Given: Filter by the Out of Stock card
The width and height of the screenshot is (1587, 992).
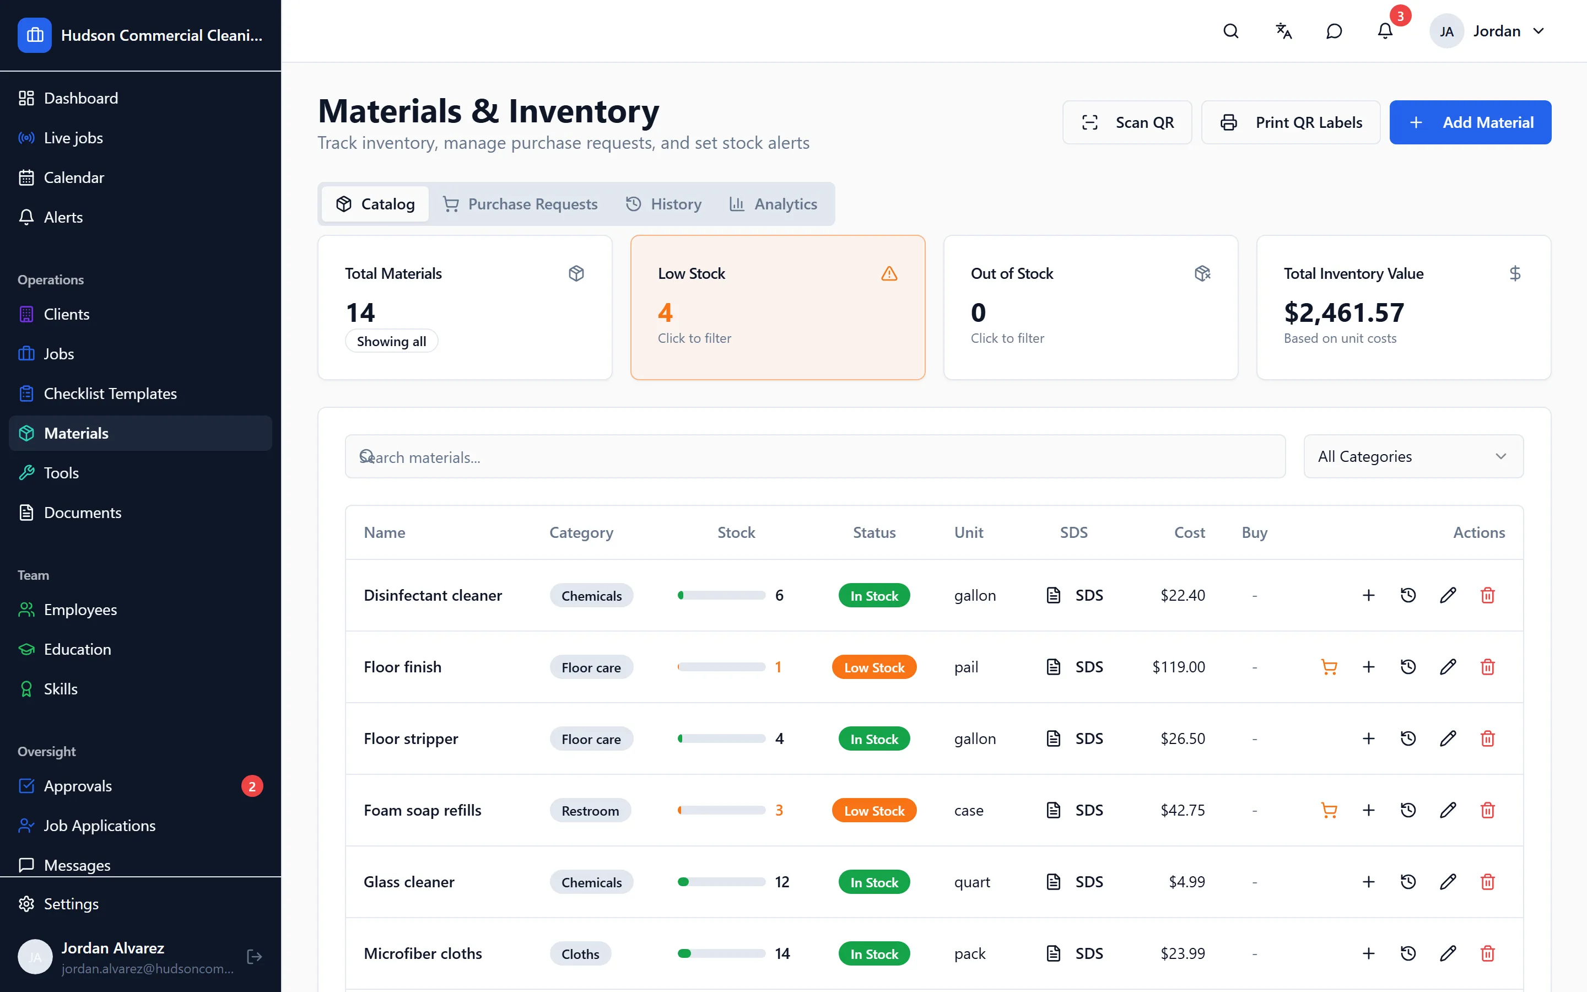Looking at the screenshot, I should click(1090, 308).
